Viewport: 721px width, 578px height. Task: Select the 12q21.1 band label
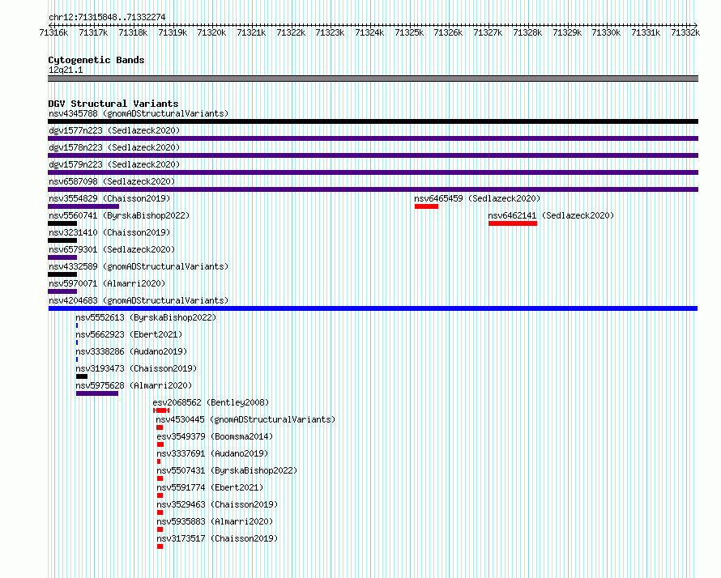66,70
